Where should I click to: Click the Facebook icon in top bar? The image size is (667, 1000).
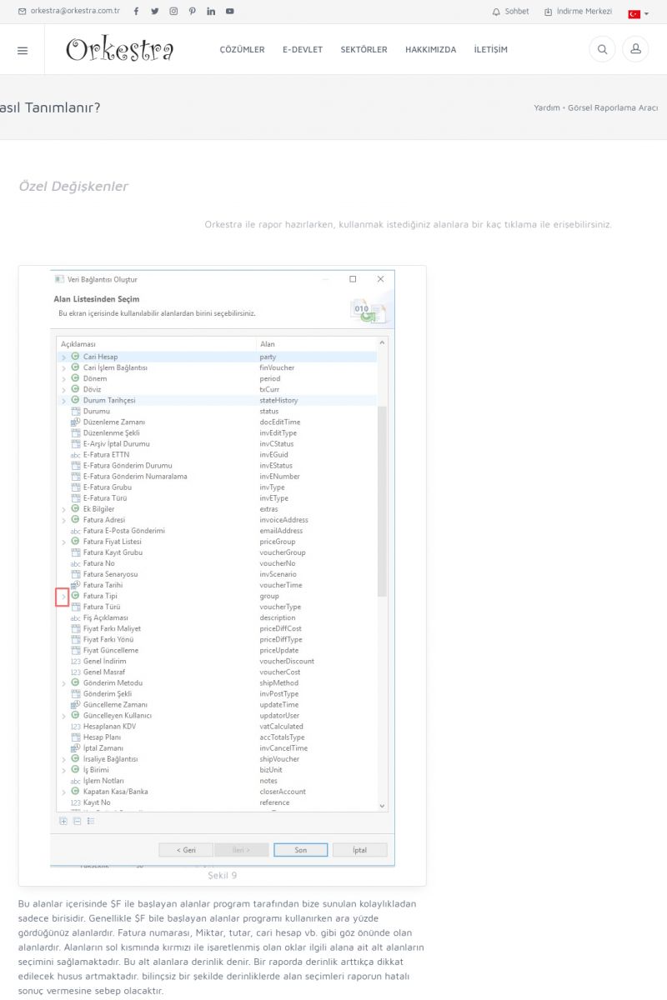click(136, 12)
